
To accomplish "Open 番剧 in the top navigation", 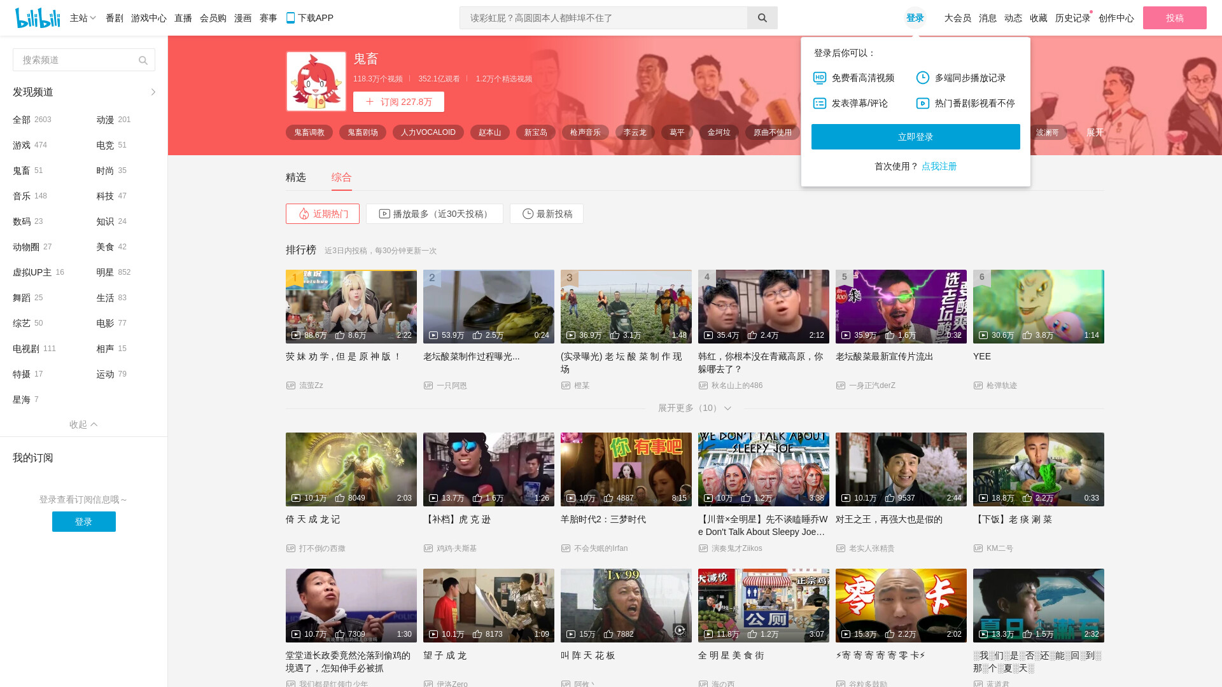I will pyautogui.click(x=115, y=18).
